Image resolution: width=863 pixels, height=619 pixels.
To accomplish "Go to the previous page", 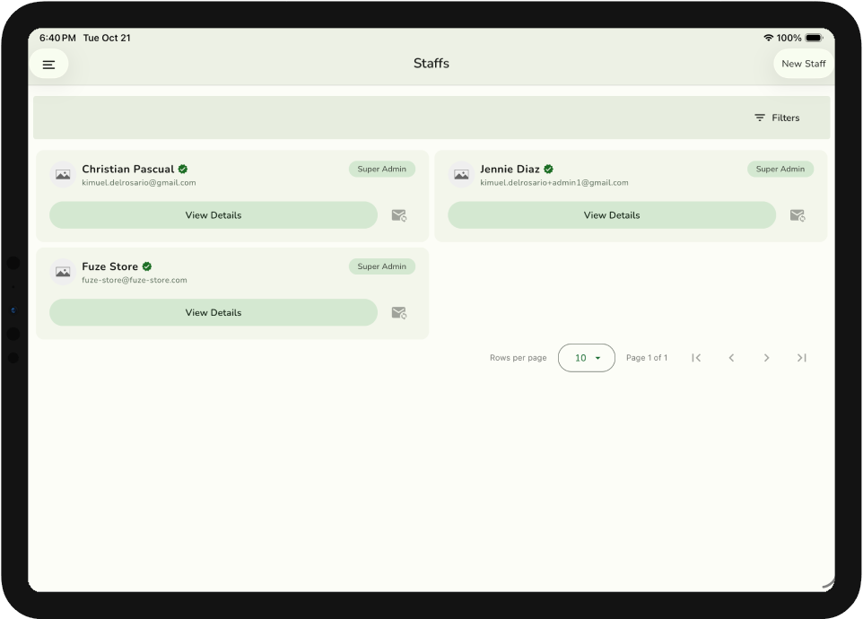I will [731, 358].
